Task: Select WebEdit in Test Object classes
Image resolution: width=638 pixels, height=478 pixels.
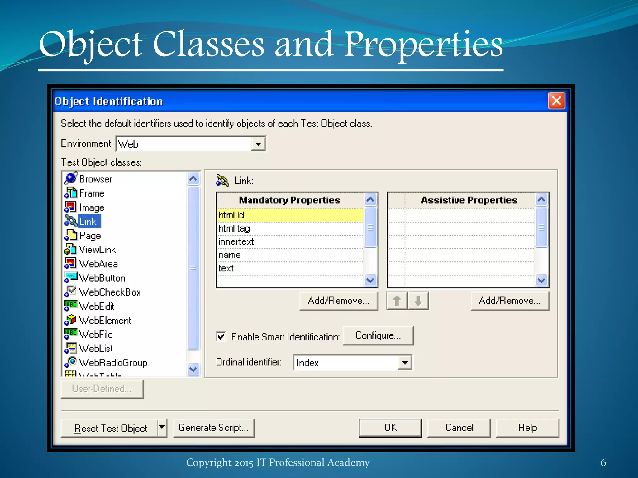Action: click(x=97, y=306)
